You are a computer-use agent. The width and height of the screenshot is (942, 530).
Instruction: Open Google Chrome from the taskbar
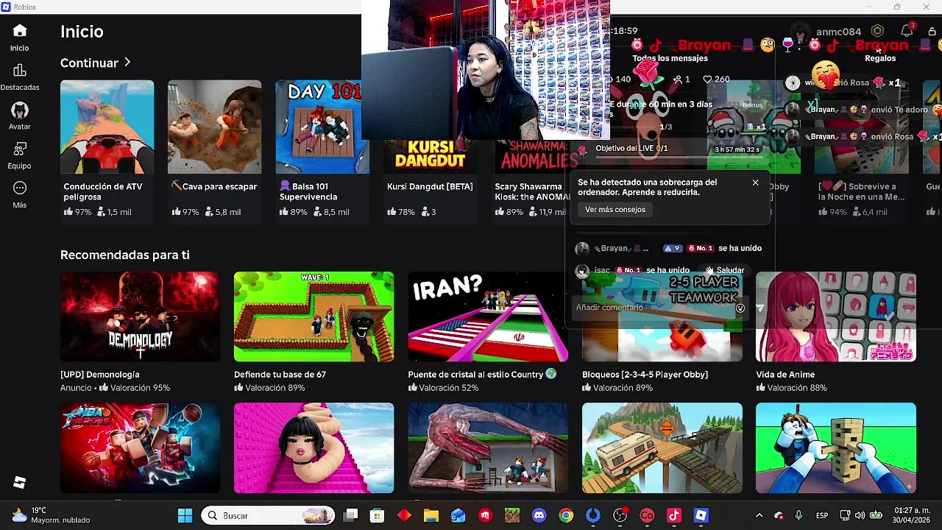tap(566, 515)
